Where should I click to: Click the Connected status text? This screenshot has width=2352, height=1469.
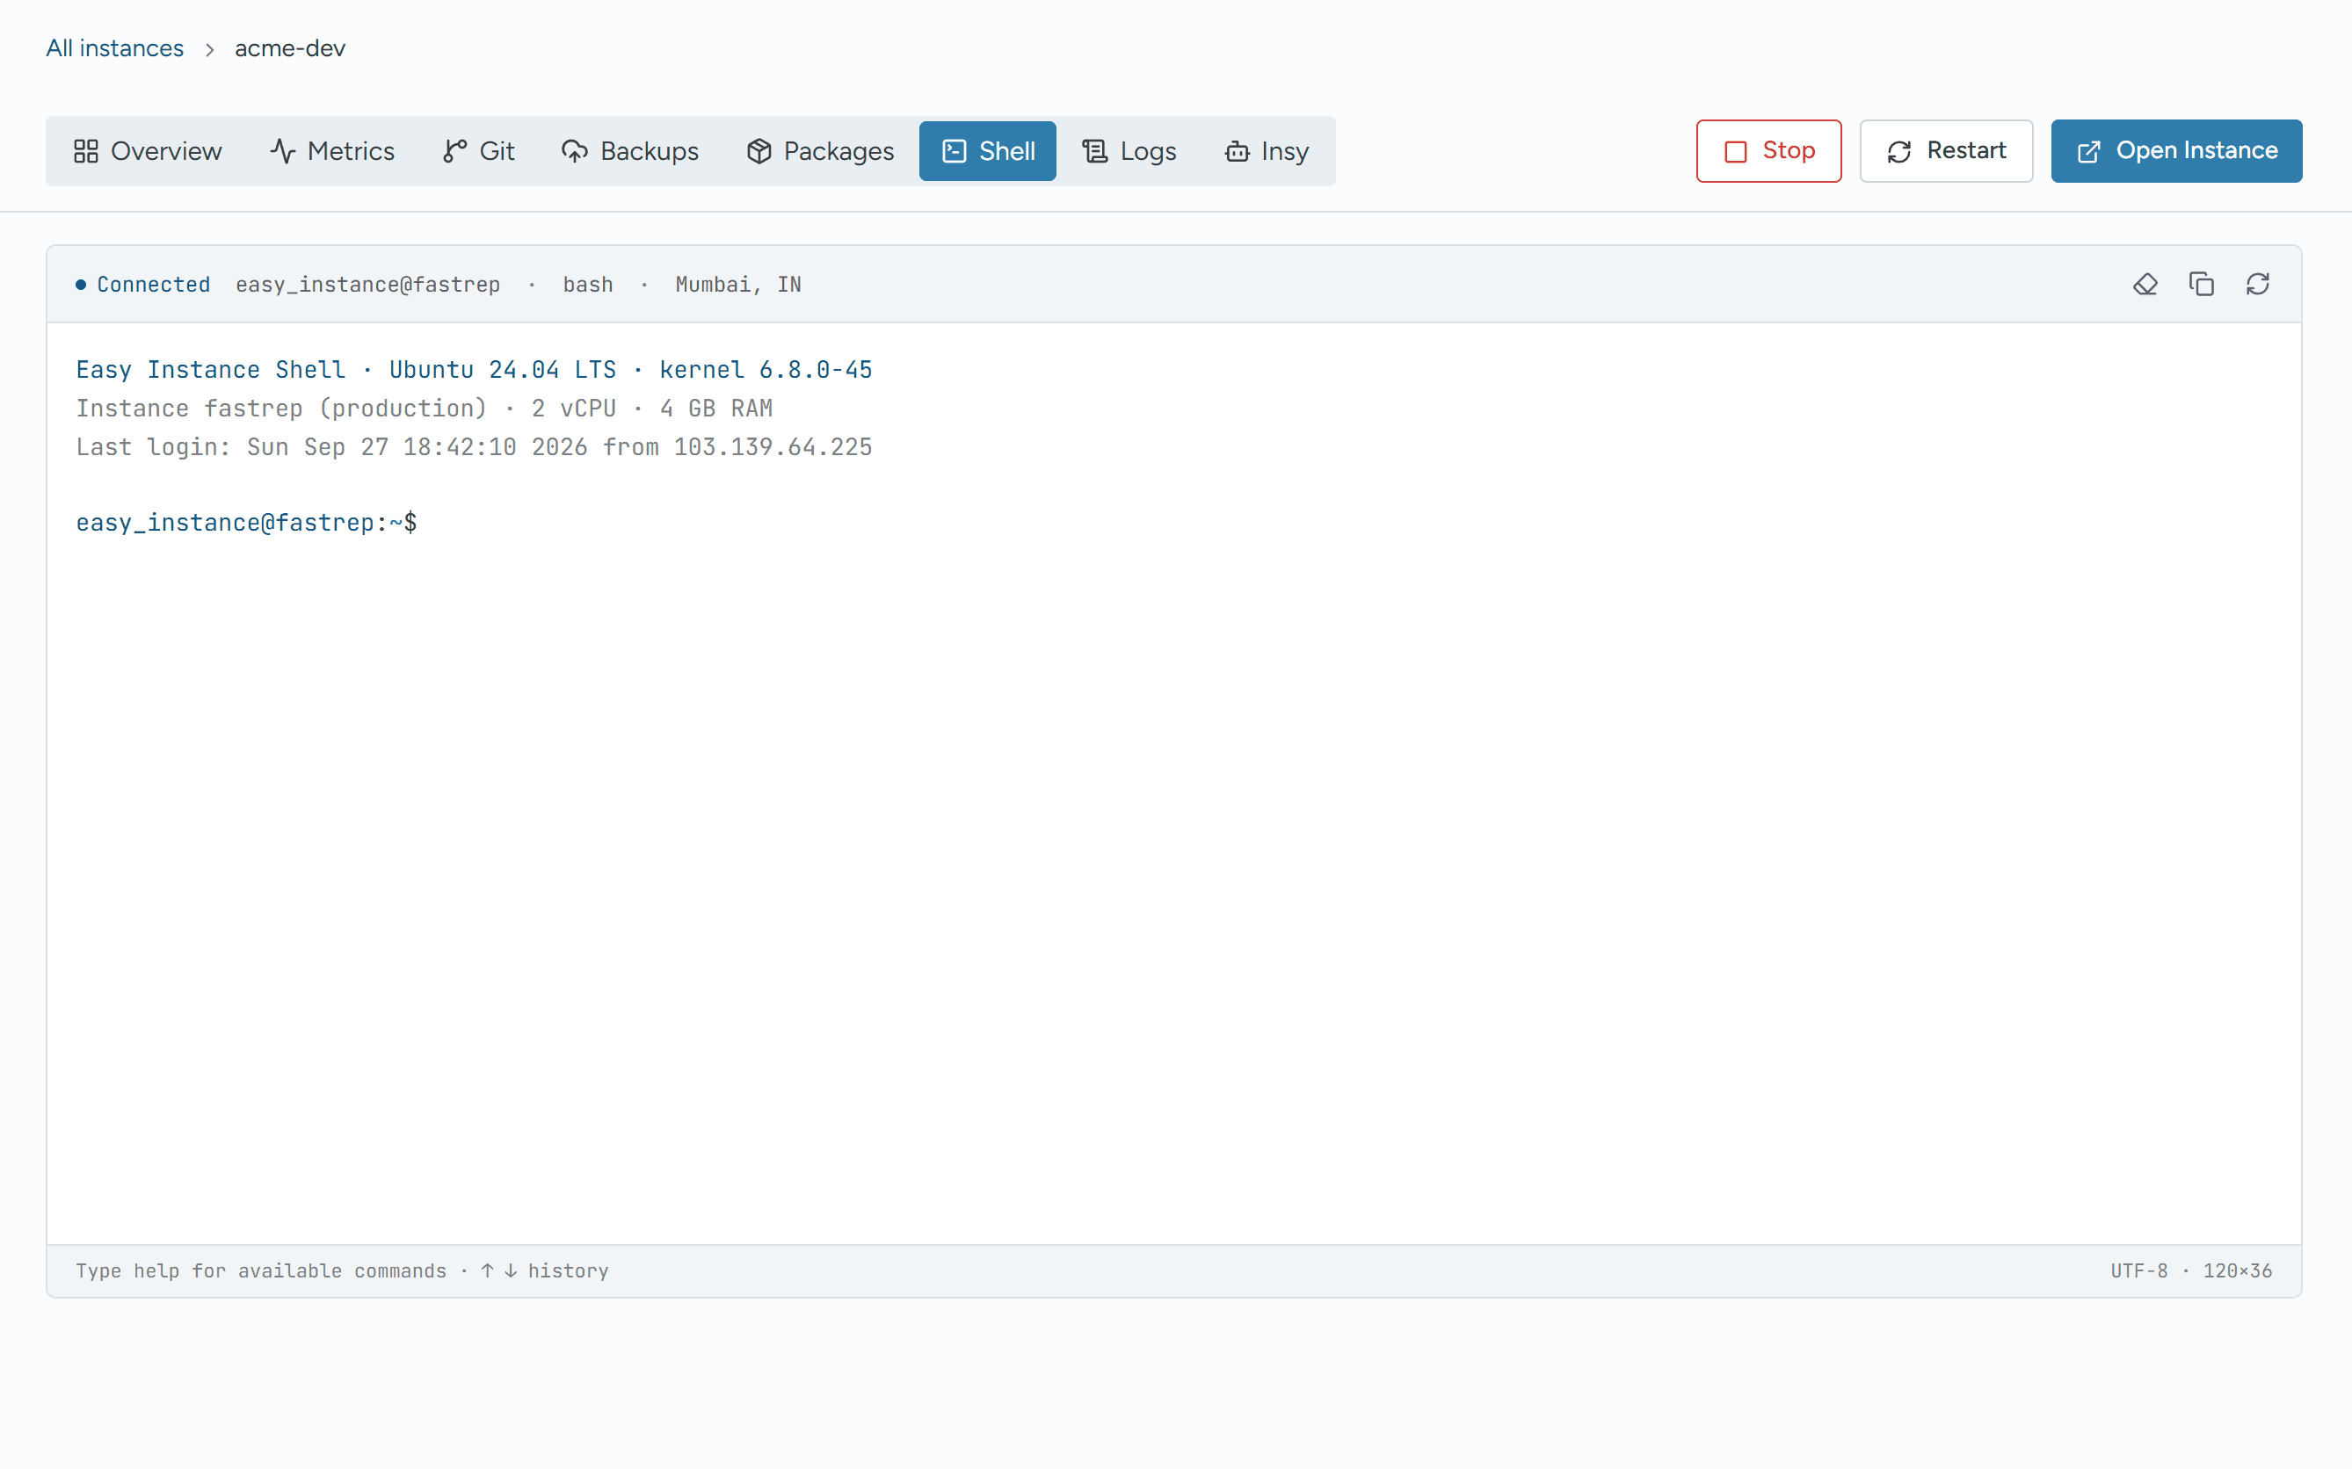tap(154, 285)
